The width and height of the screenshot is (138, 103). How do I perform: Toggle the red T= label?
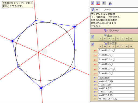pos(95,69)
